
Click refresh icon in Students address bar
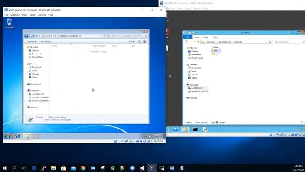pos(270,42)
